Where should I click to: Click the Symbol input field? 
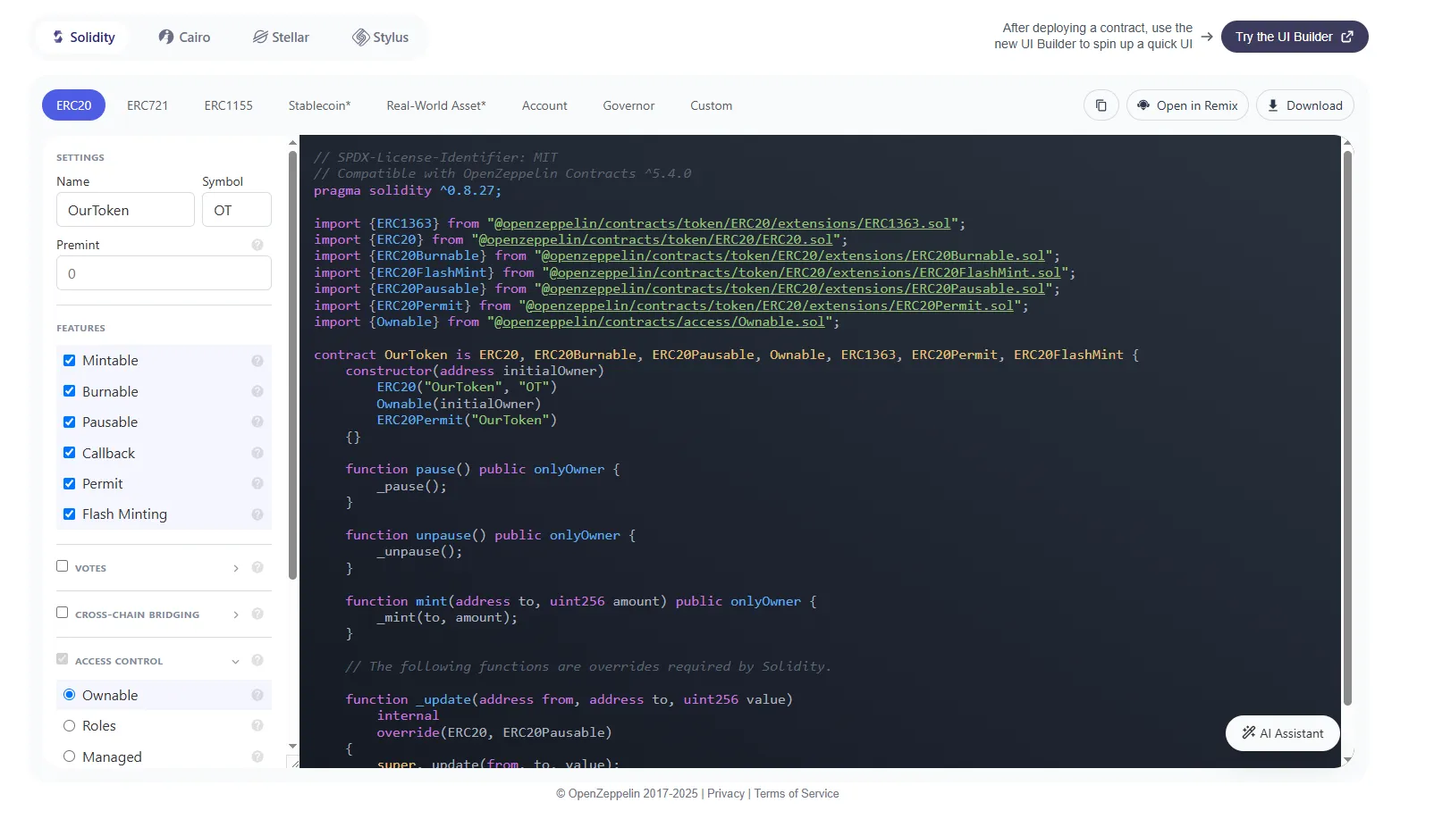click(236, 209)
